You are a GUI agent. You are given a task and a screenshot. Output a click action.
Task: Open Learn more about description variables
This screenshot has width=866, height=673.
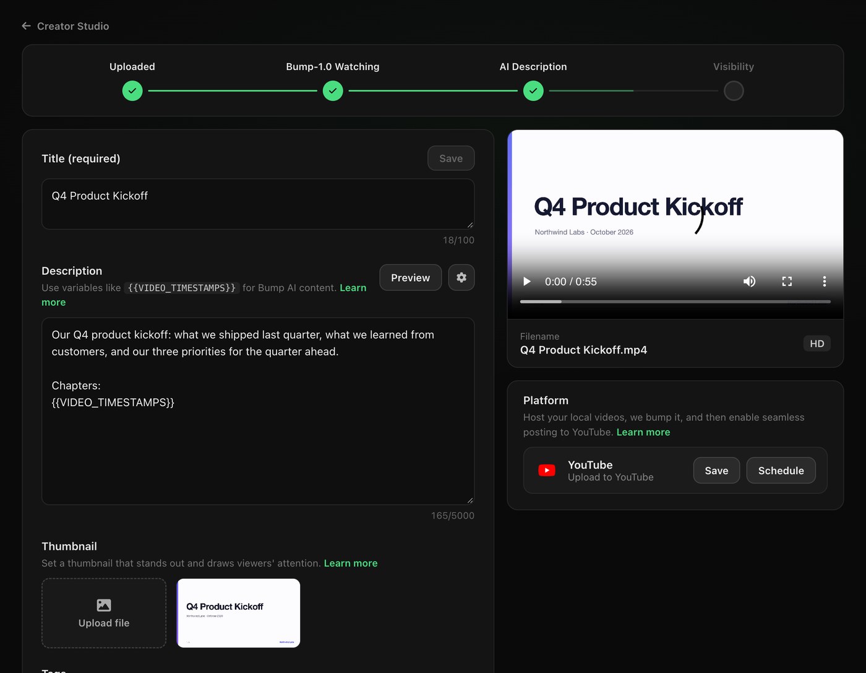353,288
